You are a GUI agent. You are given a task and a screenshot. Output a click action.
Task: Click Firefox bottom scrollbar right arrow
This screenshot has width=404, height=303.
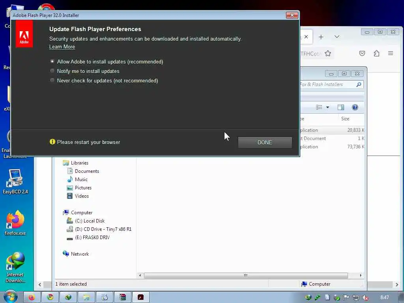click(397, 284)
